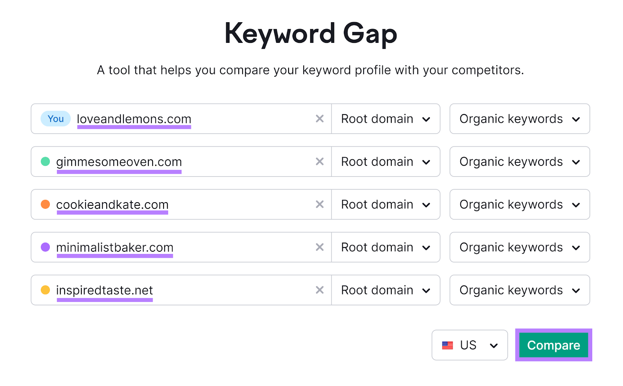
Task: Remove gimmesomeoven.com using its X icon
Action: coord(320,162)
